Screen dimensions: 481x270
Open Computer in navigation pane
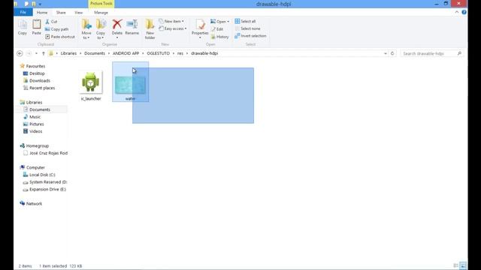pos(35,167)
